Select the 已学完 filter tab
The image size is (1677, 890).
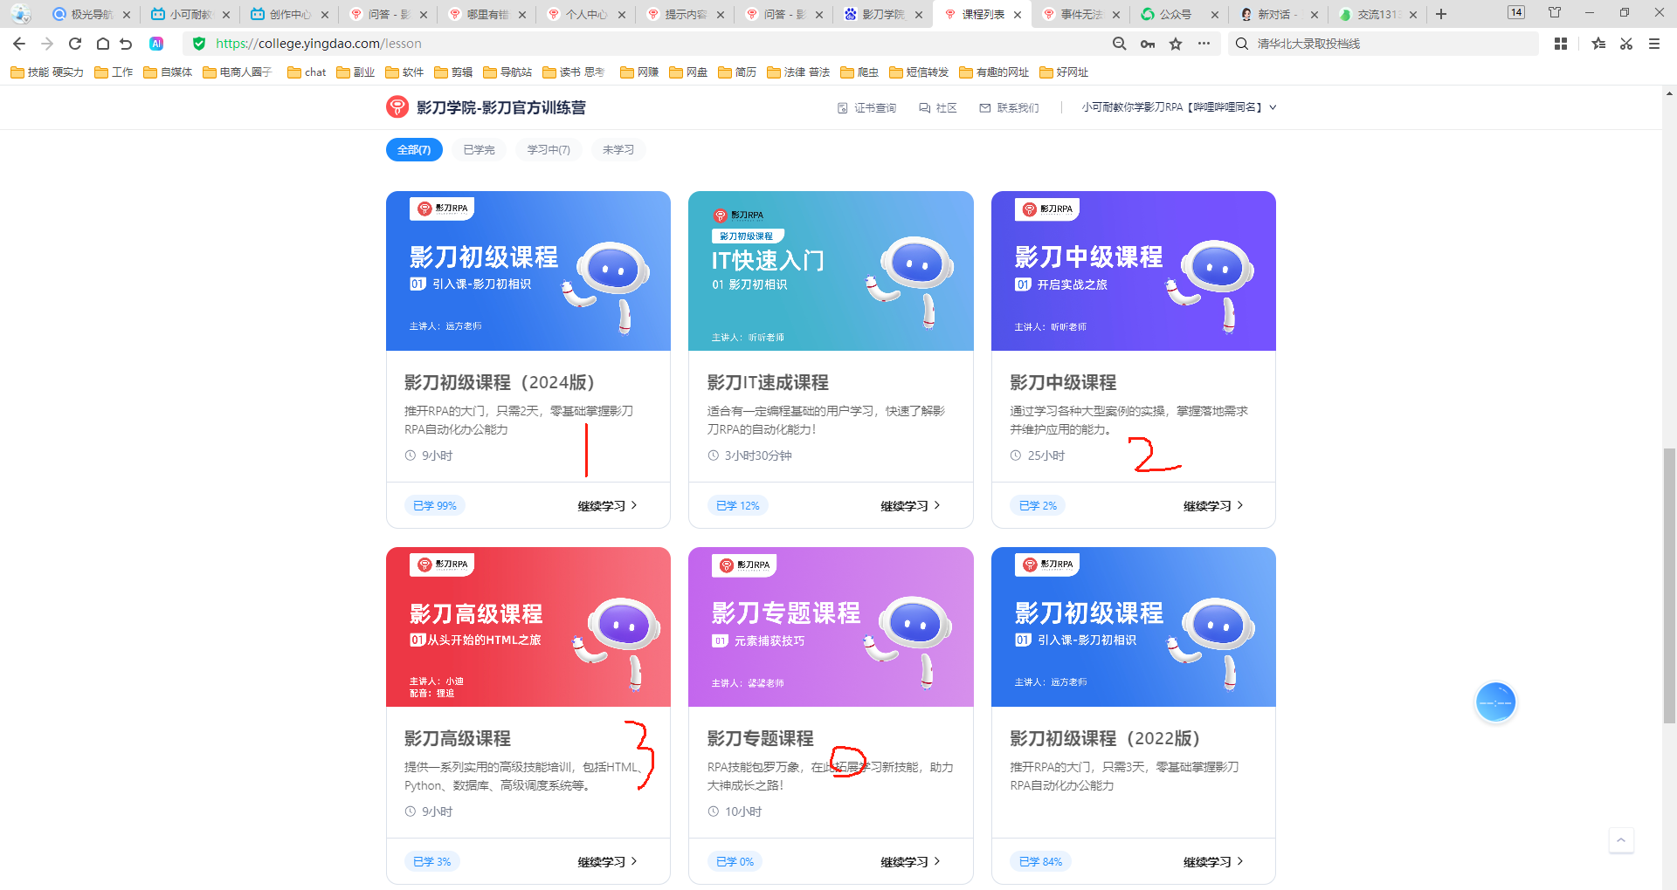(x=479, y=150)
